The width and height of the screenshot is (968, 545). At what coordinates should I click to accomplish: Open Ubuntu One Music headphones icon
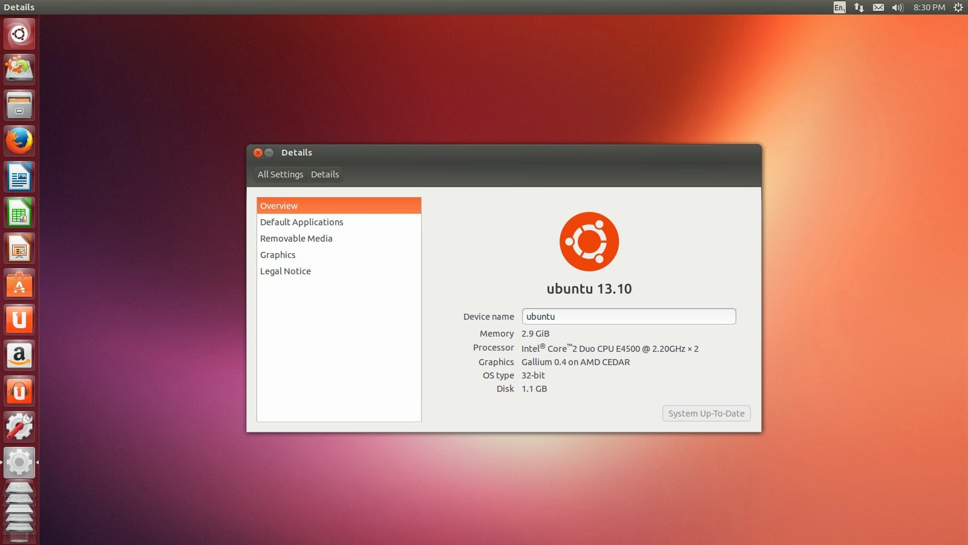click(x=19, y=391)
